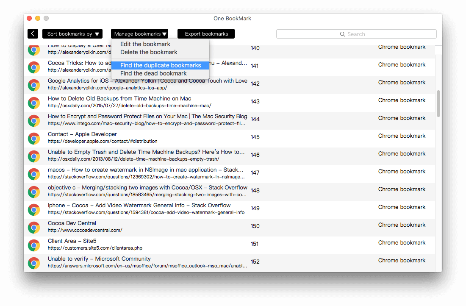The width and height of the screenshot is (466, 306).
Task: Select bookmark 'Client Area – Site5'
Action: point(72,241)
